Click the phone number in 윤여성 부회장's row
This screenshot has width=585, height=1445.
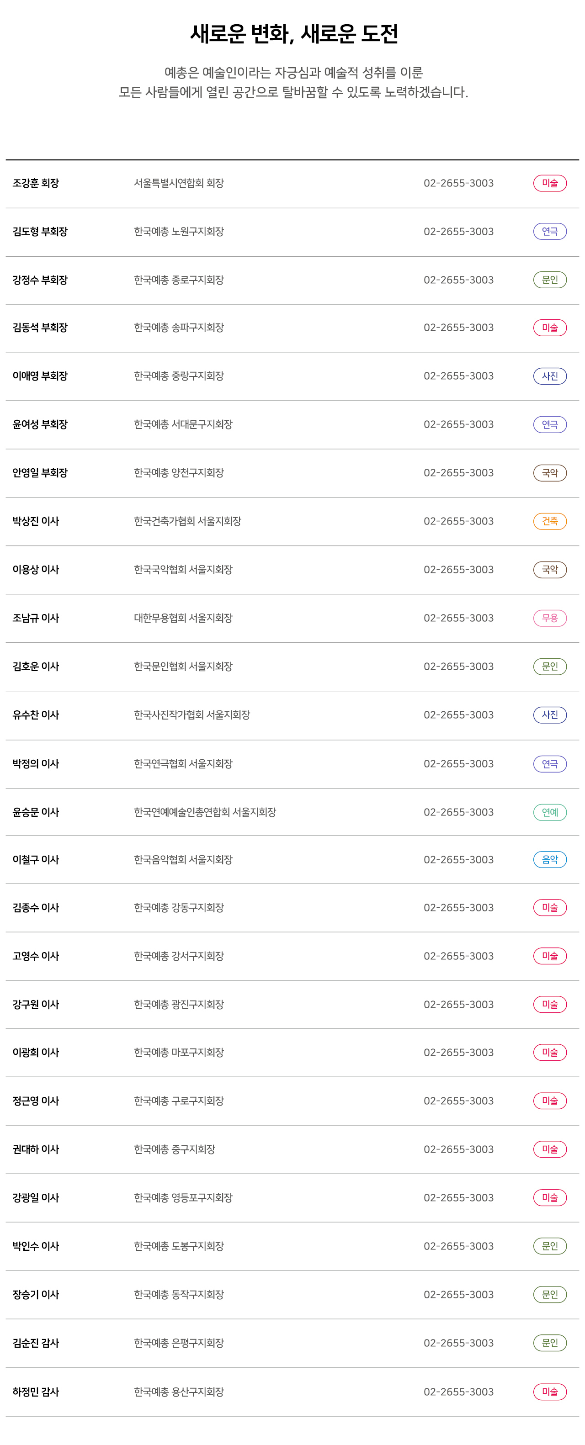coord(458,424)
